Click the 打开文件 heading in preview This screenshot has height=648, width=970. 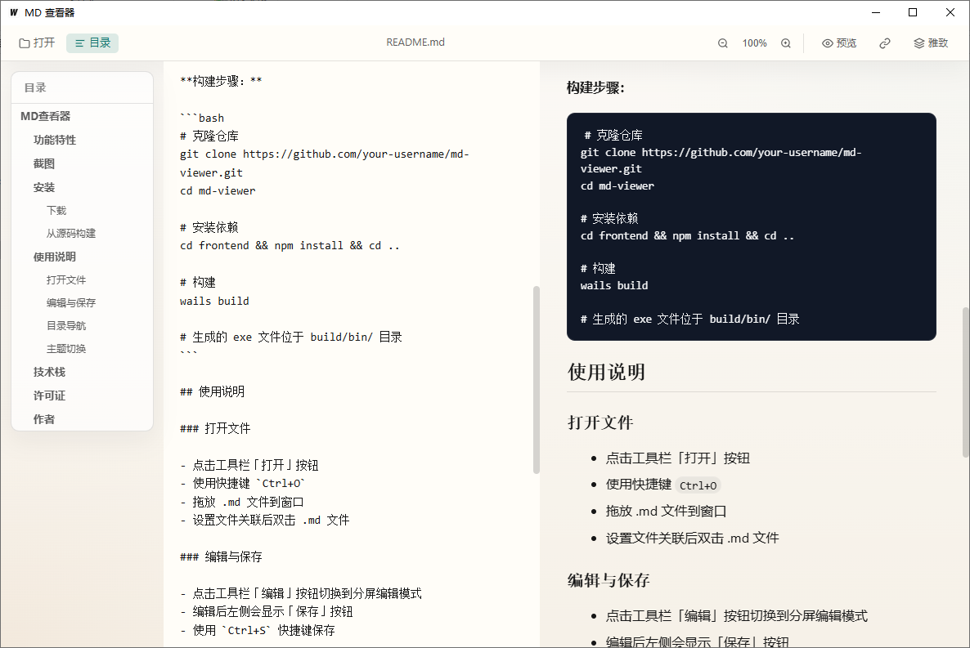(x=600, y=423)
